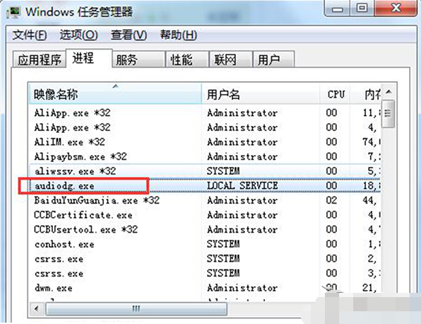Click the 02 CPU value for BaiduYunGuanjia

point(331,200)
